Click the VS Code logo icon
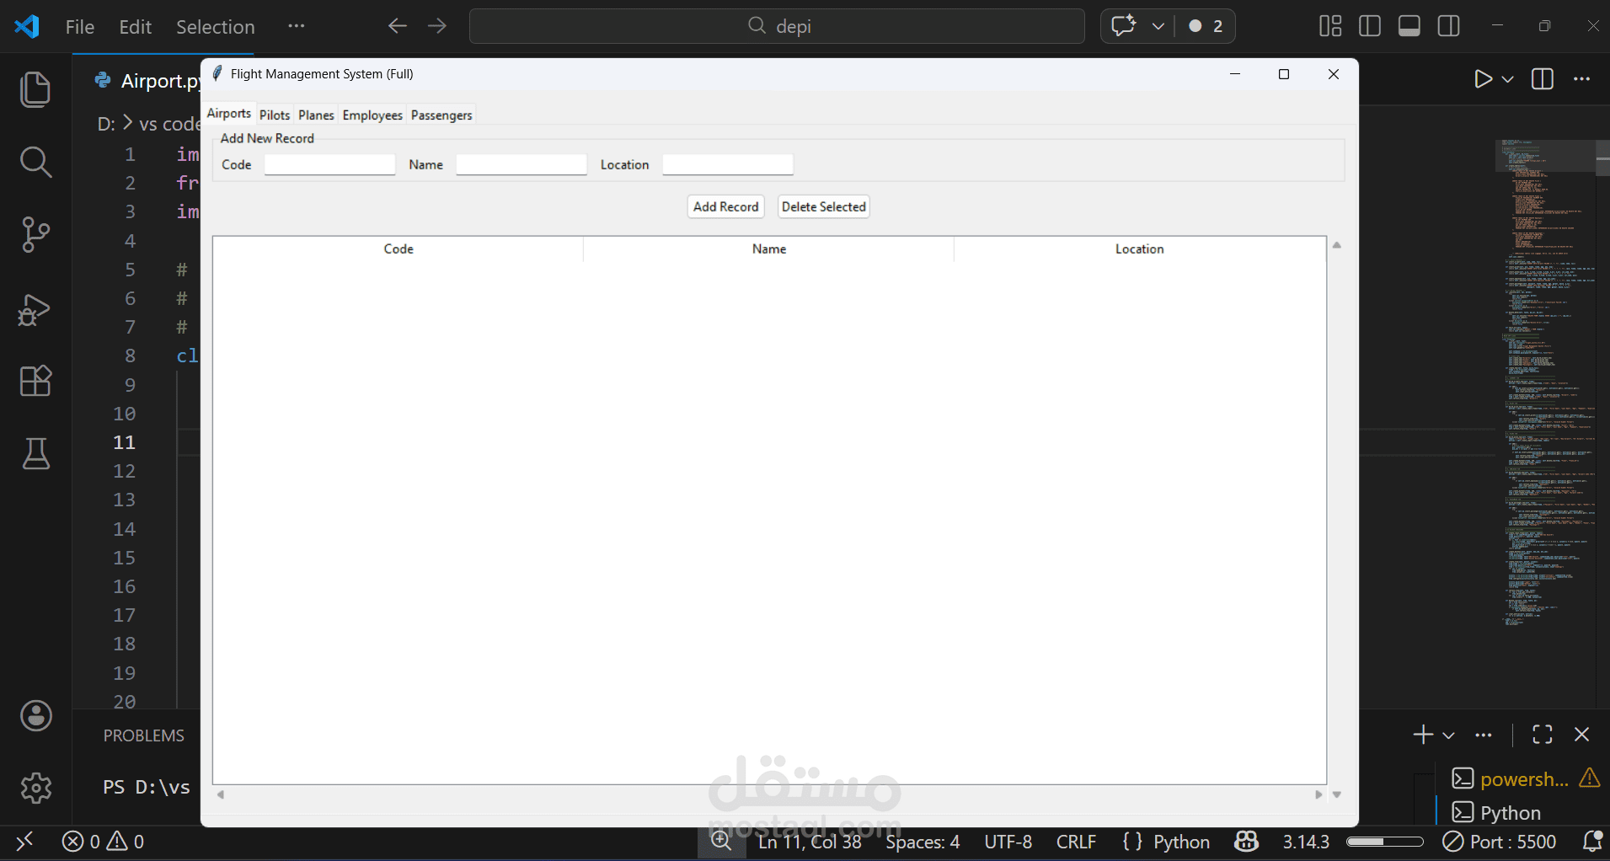The image size is (1610, 861). click(27, 26)
